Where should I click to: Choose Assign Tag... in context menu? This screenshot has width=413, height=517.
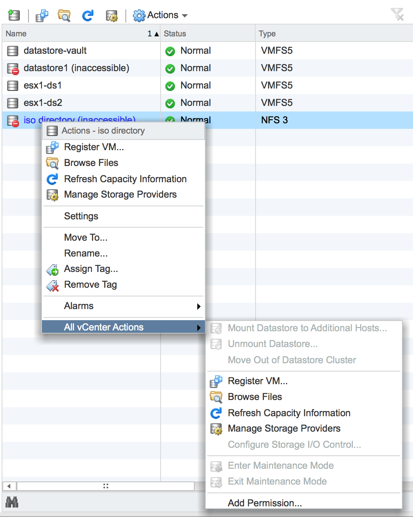(123, 269)
